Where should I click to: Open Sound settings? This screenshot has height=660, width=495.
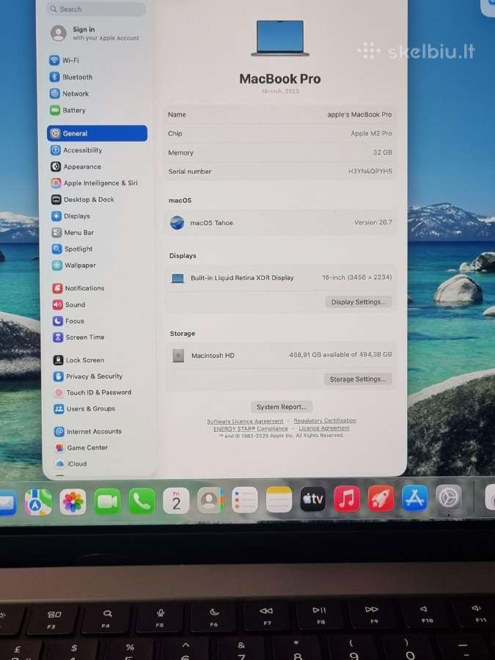pos(69,304)
